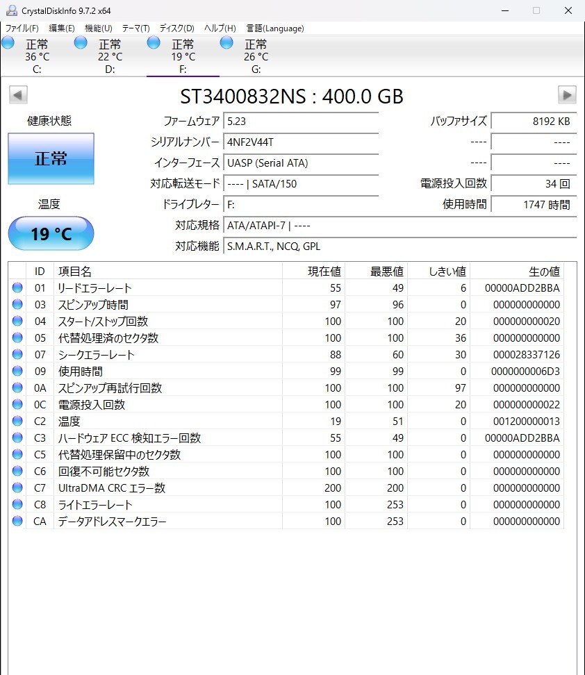
Task: Click the blue status orb for drive F:
Action: tap(154, 42)
